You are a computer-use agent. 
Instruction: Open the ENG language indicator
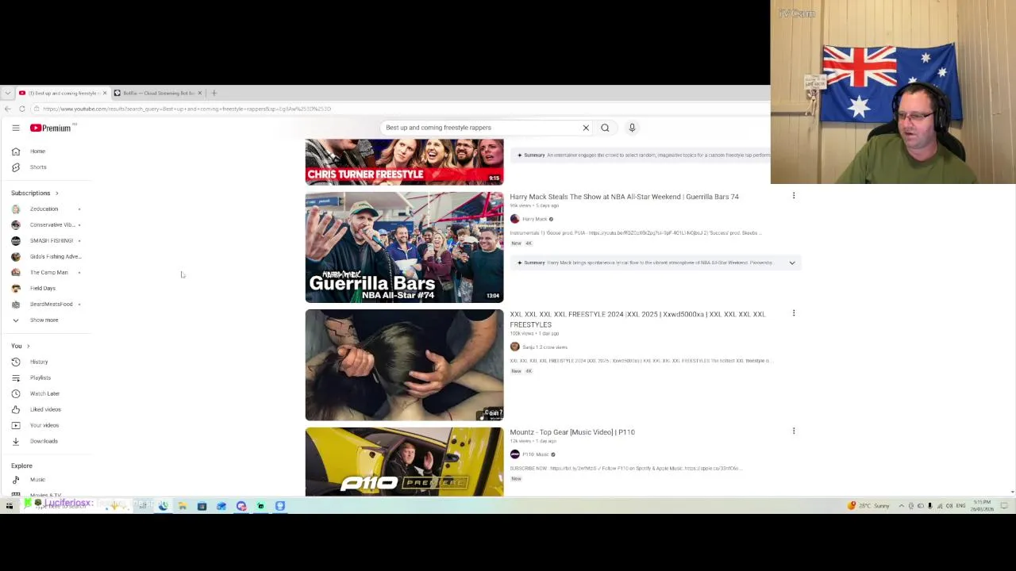point(960,505)
